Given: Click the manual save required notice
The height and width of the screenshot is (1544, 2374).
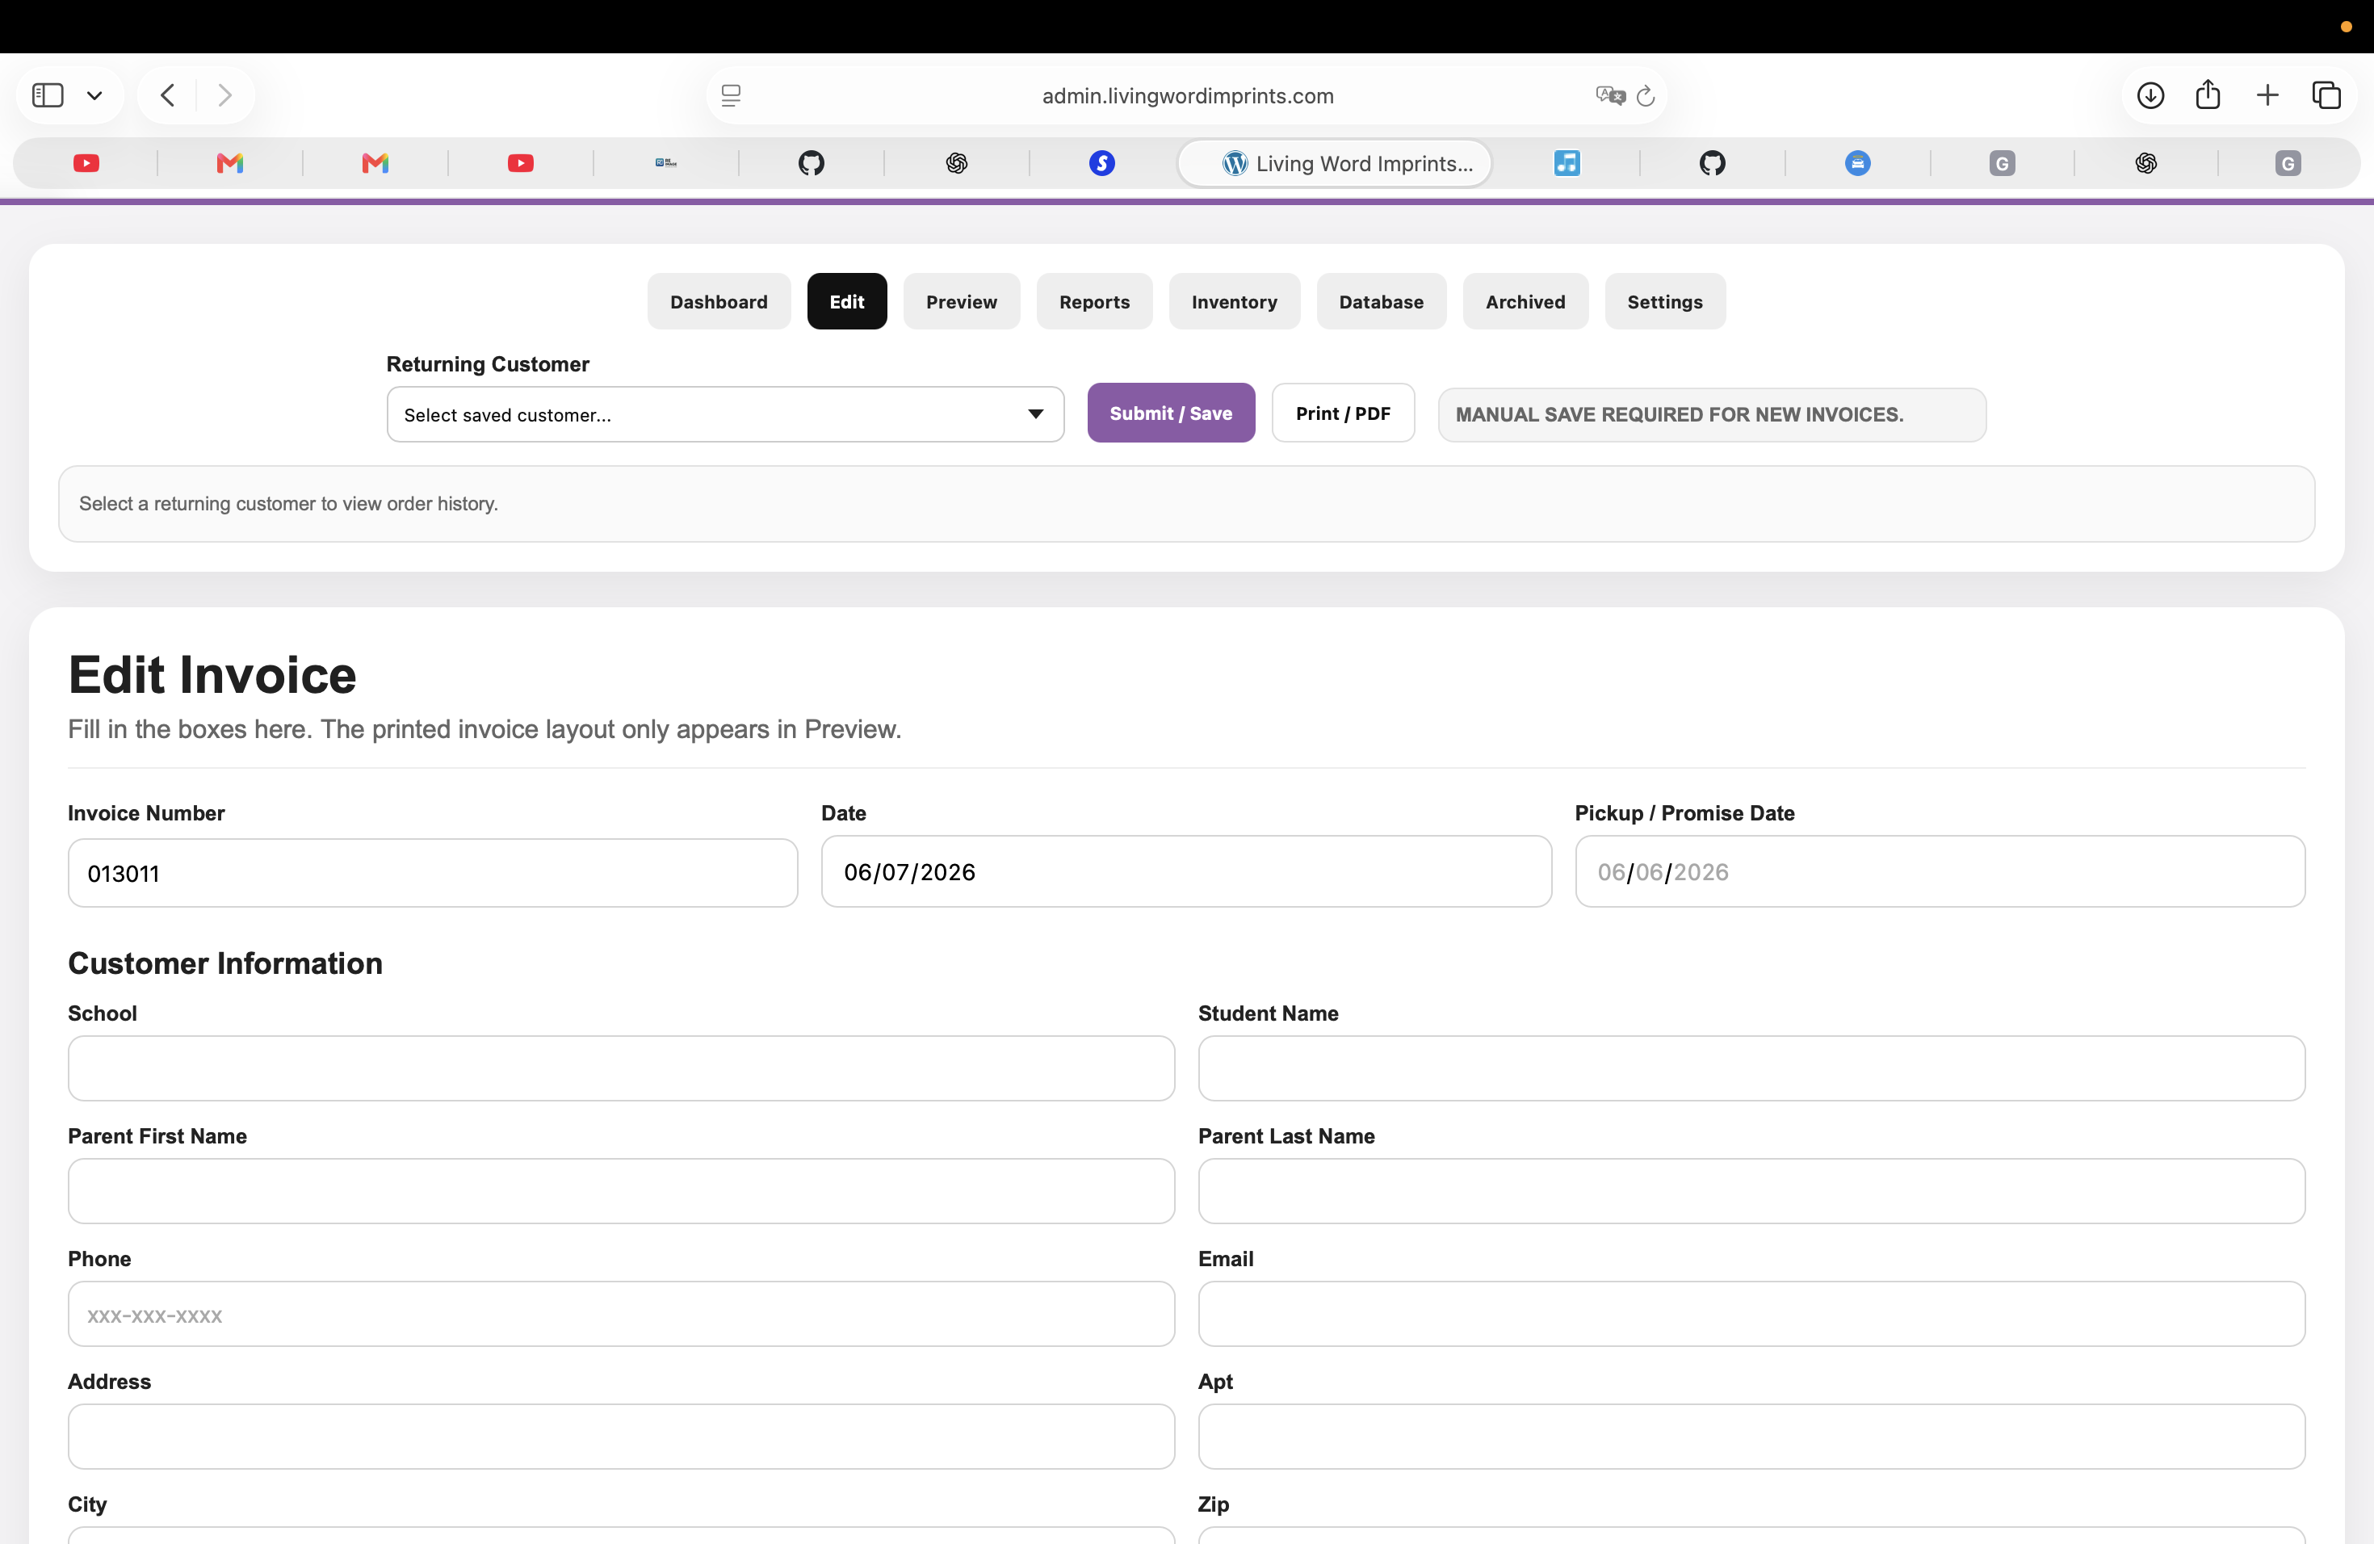Looking at the screenshot, I should coord(1712,415).
